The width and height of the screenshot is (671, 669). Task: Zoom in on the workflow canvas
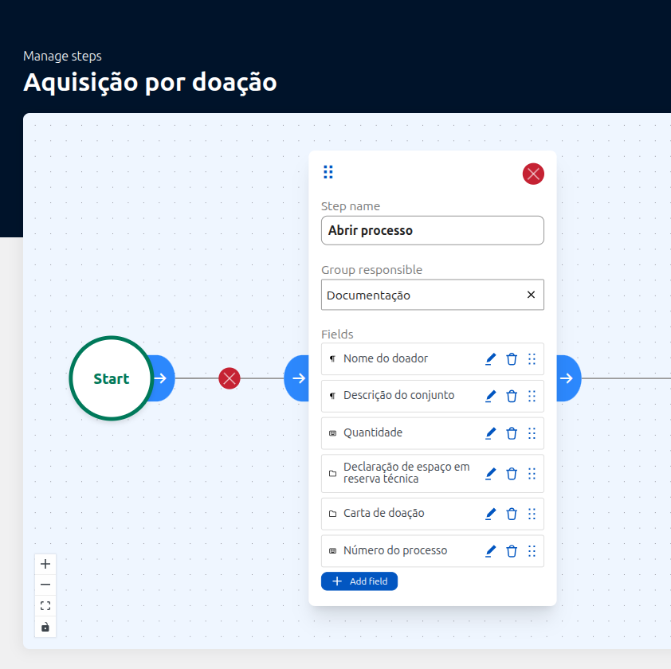click(45, 563)
